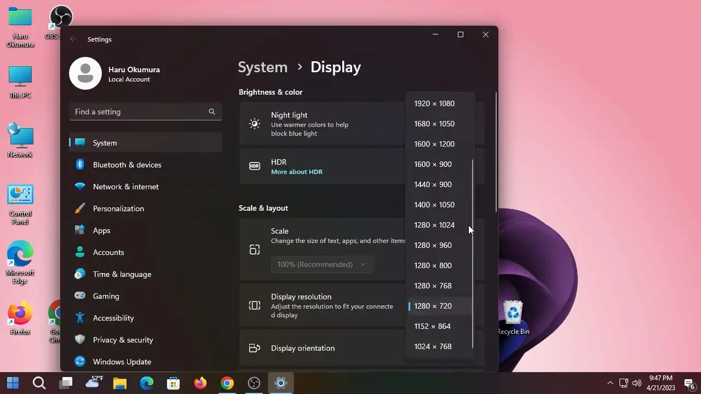
Task: Click the Privacy & security shield icon
Action: pyautogui.click(x=80, y=340)
